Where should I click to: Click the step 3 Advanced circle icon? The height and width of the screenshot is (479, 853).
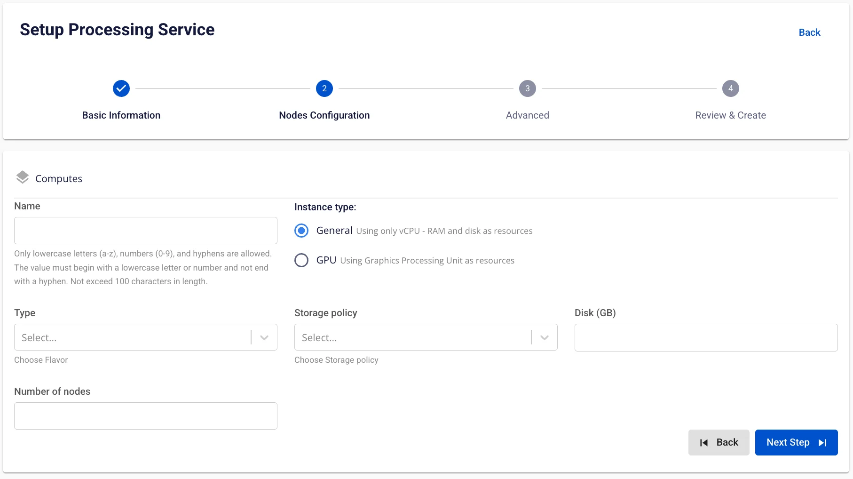pos(528,88)
